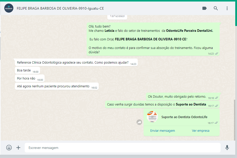The width and height of the screenshot is (237, 158).
Task: Forward the Suporte ao Dentista contact card
Action: click(139, 122)
